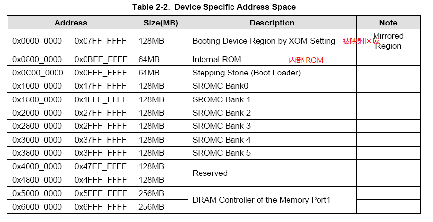Click the 'Booting Device Region by XOM Setting' text
This screenshot has width=433, height=222.
pos(263,41)
